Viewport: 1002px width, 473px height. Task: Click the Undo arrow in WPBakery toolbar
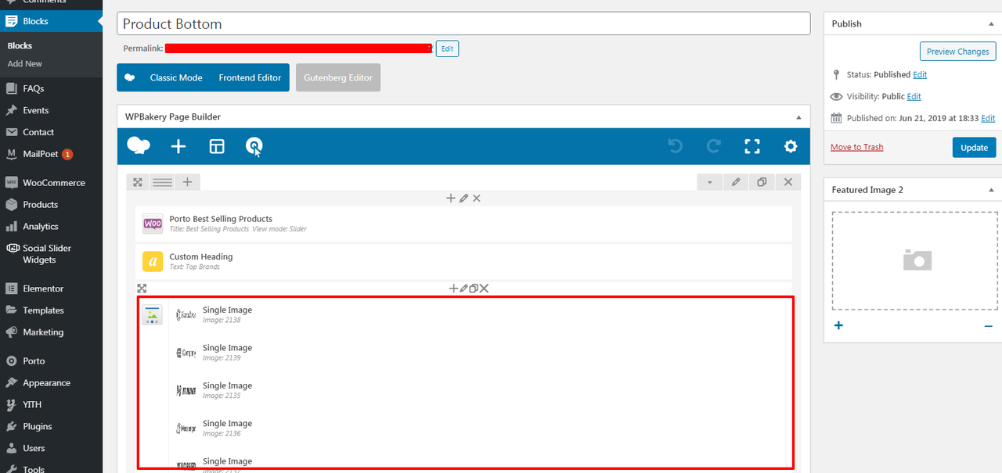[676, 146]
